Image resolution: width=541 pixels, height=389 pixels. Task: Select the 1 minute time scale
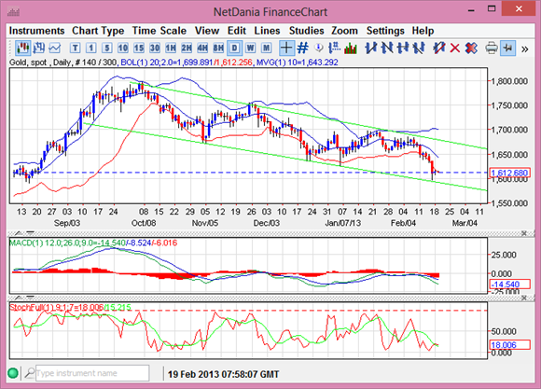(90, 48)
